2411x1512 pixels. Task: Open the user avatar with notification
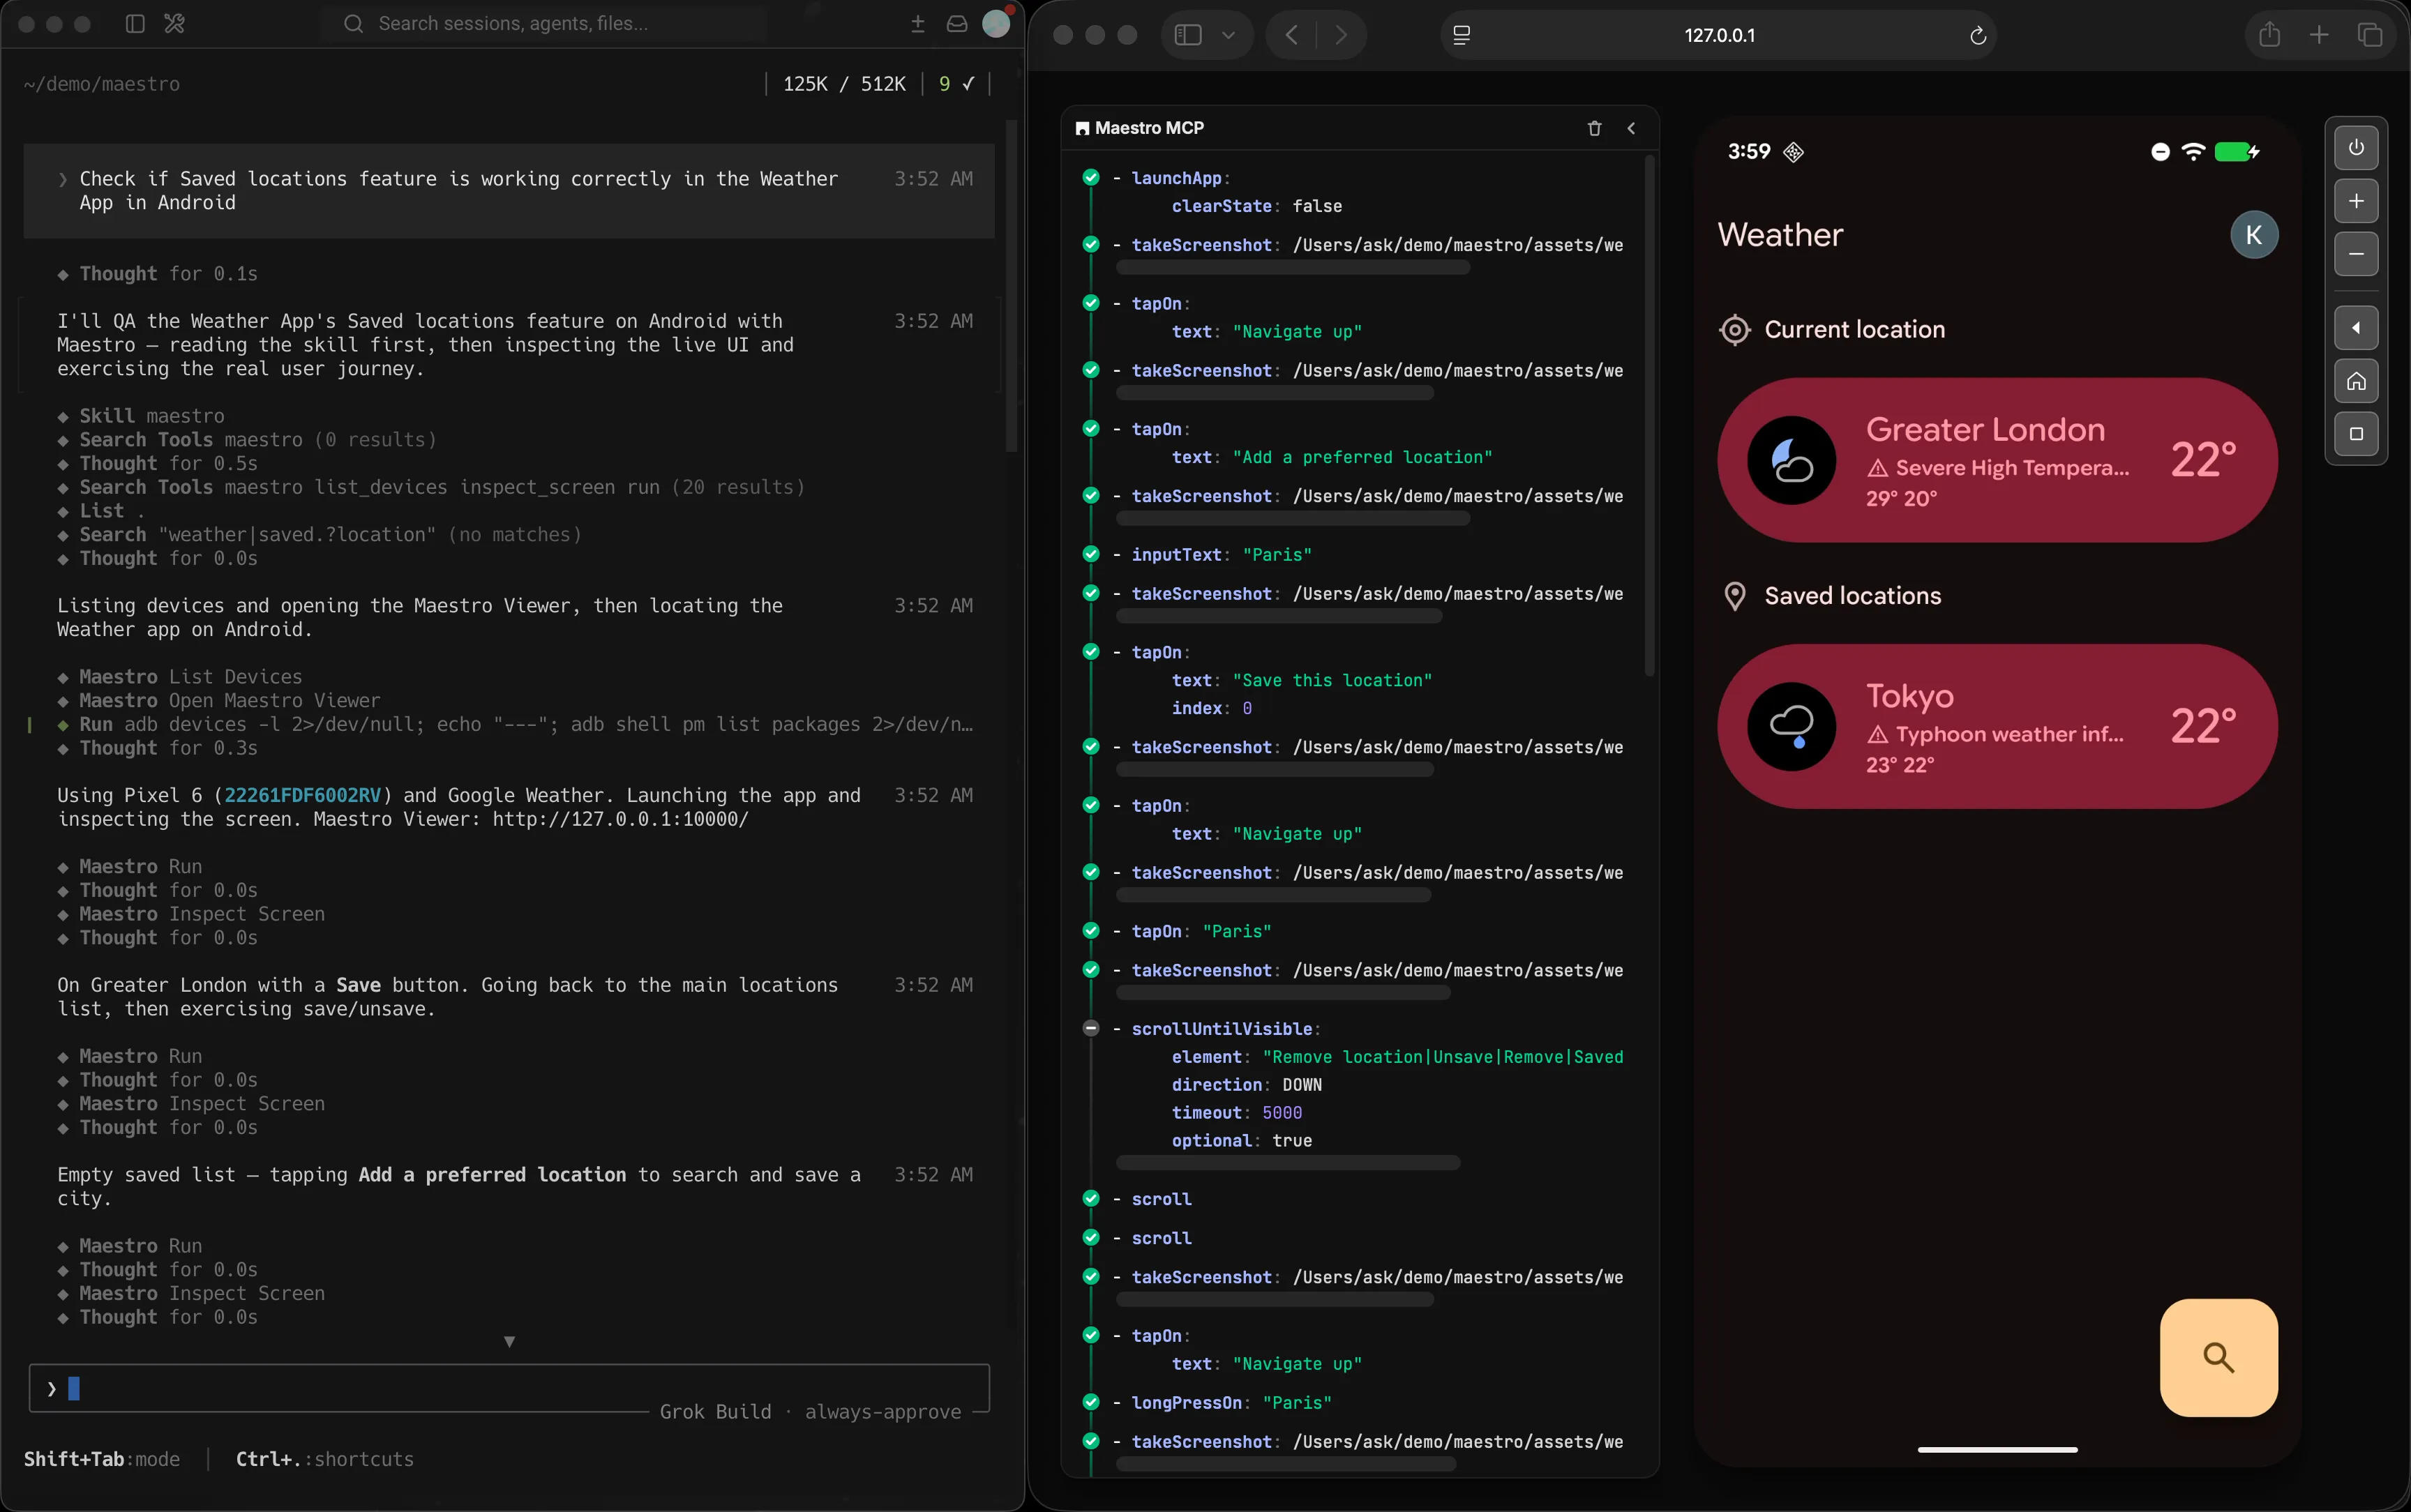pos(997,24)
